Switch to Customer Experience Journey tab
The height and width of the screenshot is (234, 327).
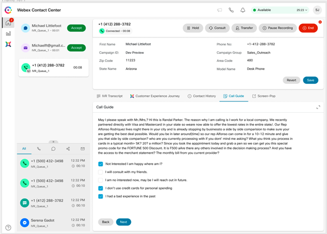click(x=155, y=96)
